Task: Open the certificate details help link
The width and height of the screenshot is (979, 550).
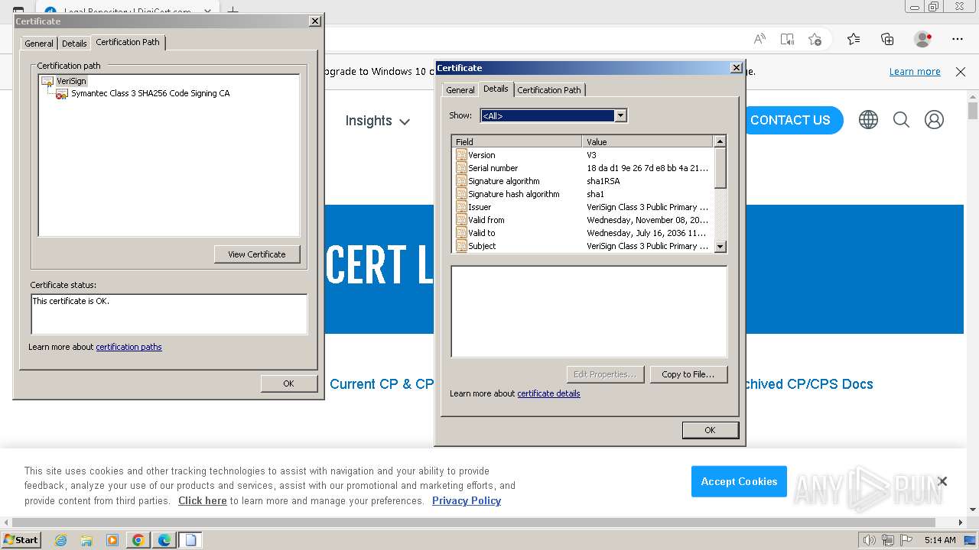Action: [548, 393]
